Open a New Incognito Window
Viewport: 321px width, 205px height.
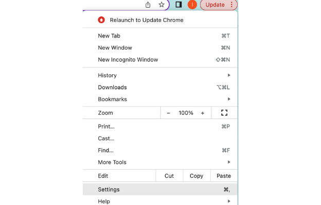click(160, 59)
